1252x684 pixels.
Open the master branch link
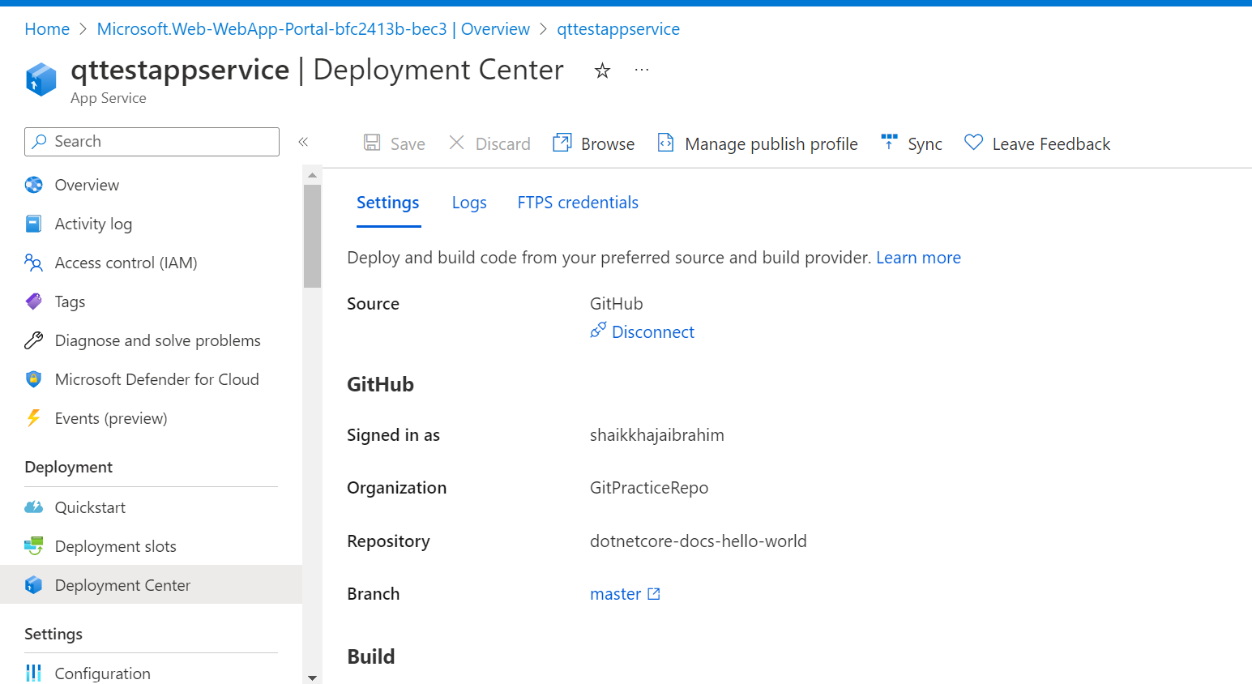615,594
